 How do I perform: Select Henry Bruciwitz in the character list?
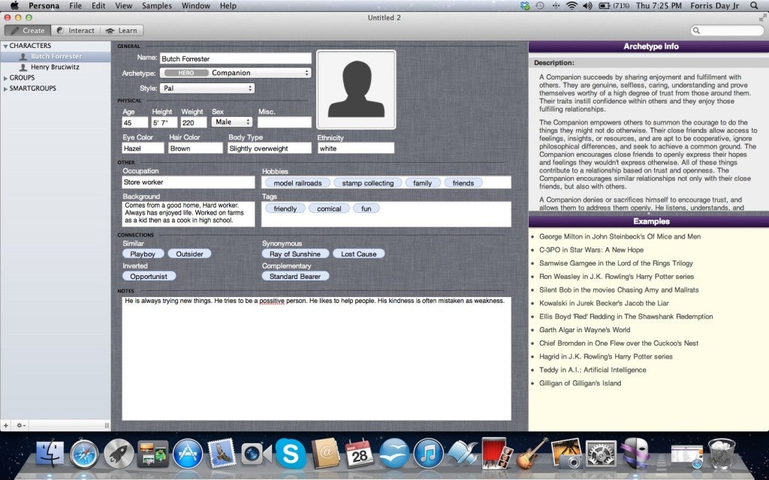coord(56,67)
